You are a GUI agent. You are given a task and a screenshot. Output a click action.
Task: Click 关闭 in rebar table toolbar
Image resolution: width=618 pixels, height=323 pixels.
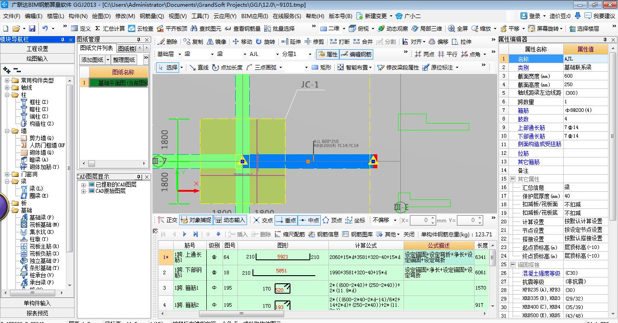409,234
